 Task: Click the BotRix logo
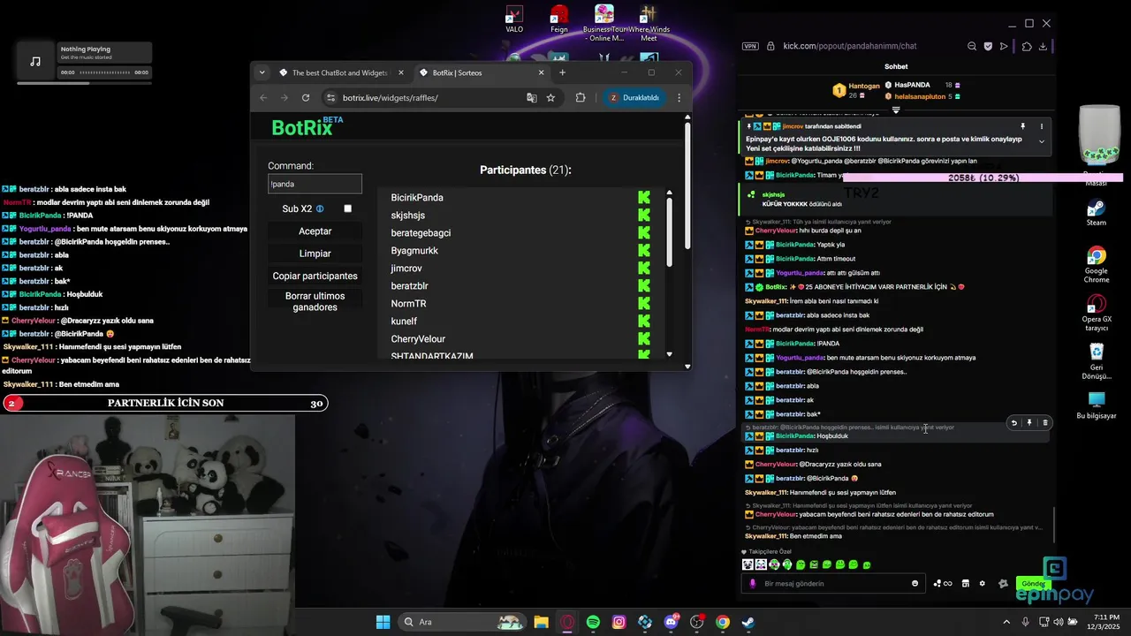click(307, 127)
